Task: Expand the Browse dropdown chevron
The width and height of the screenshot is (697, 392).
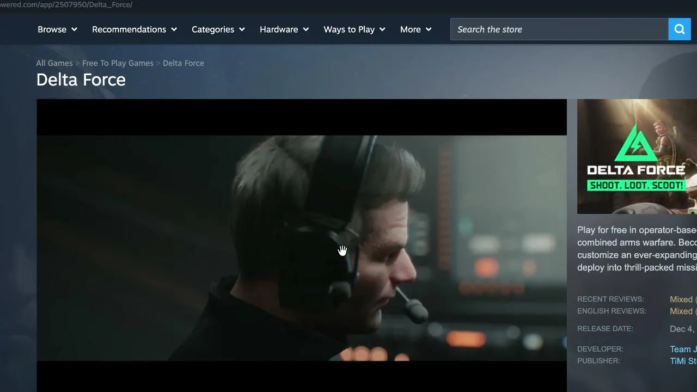Action: pyautogui.click(x=74, y=29)
